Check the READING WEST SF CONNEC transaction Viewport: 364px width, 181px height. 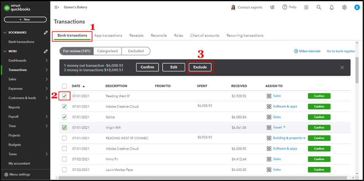64,138
